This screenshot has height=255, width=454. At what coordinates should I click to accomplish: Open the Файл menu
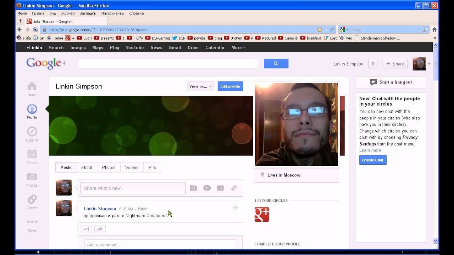22,13
